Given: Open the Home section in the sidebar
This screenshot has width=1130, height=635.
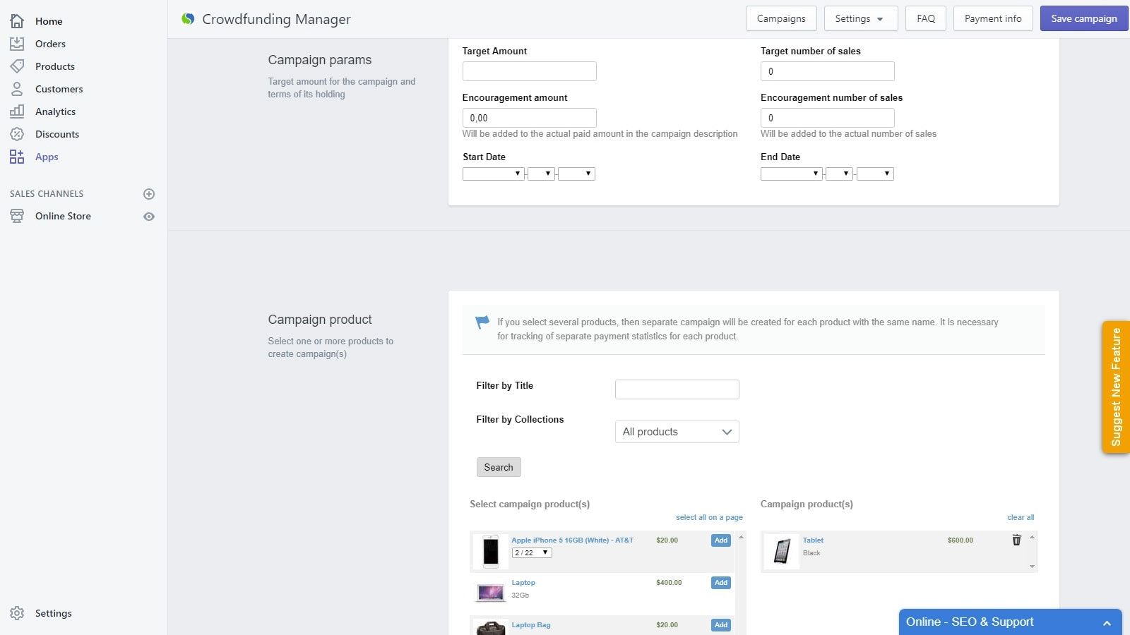Looking at the screenshot, I should (x=18, y=21).
